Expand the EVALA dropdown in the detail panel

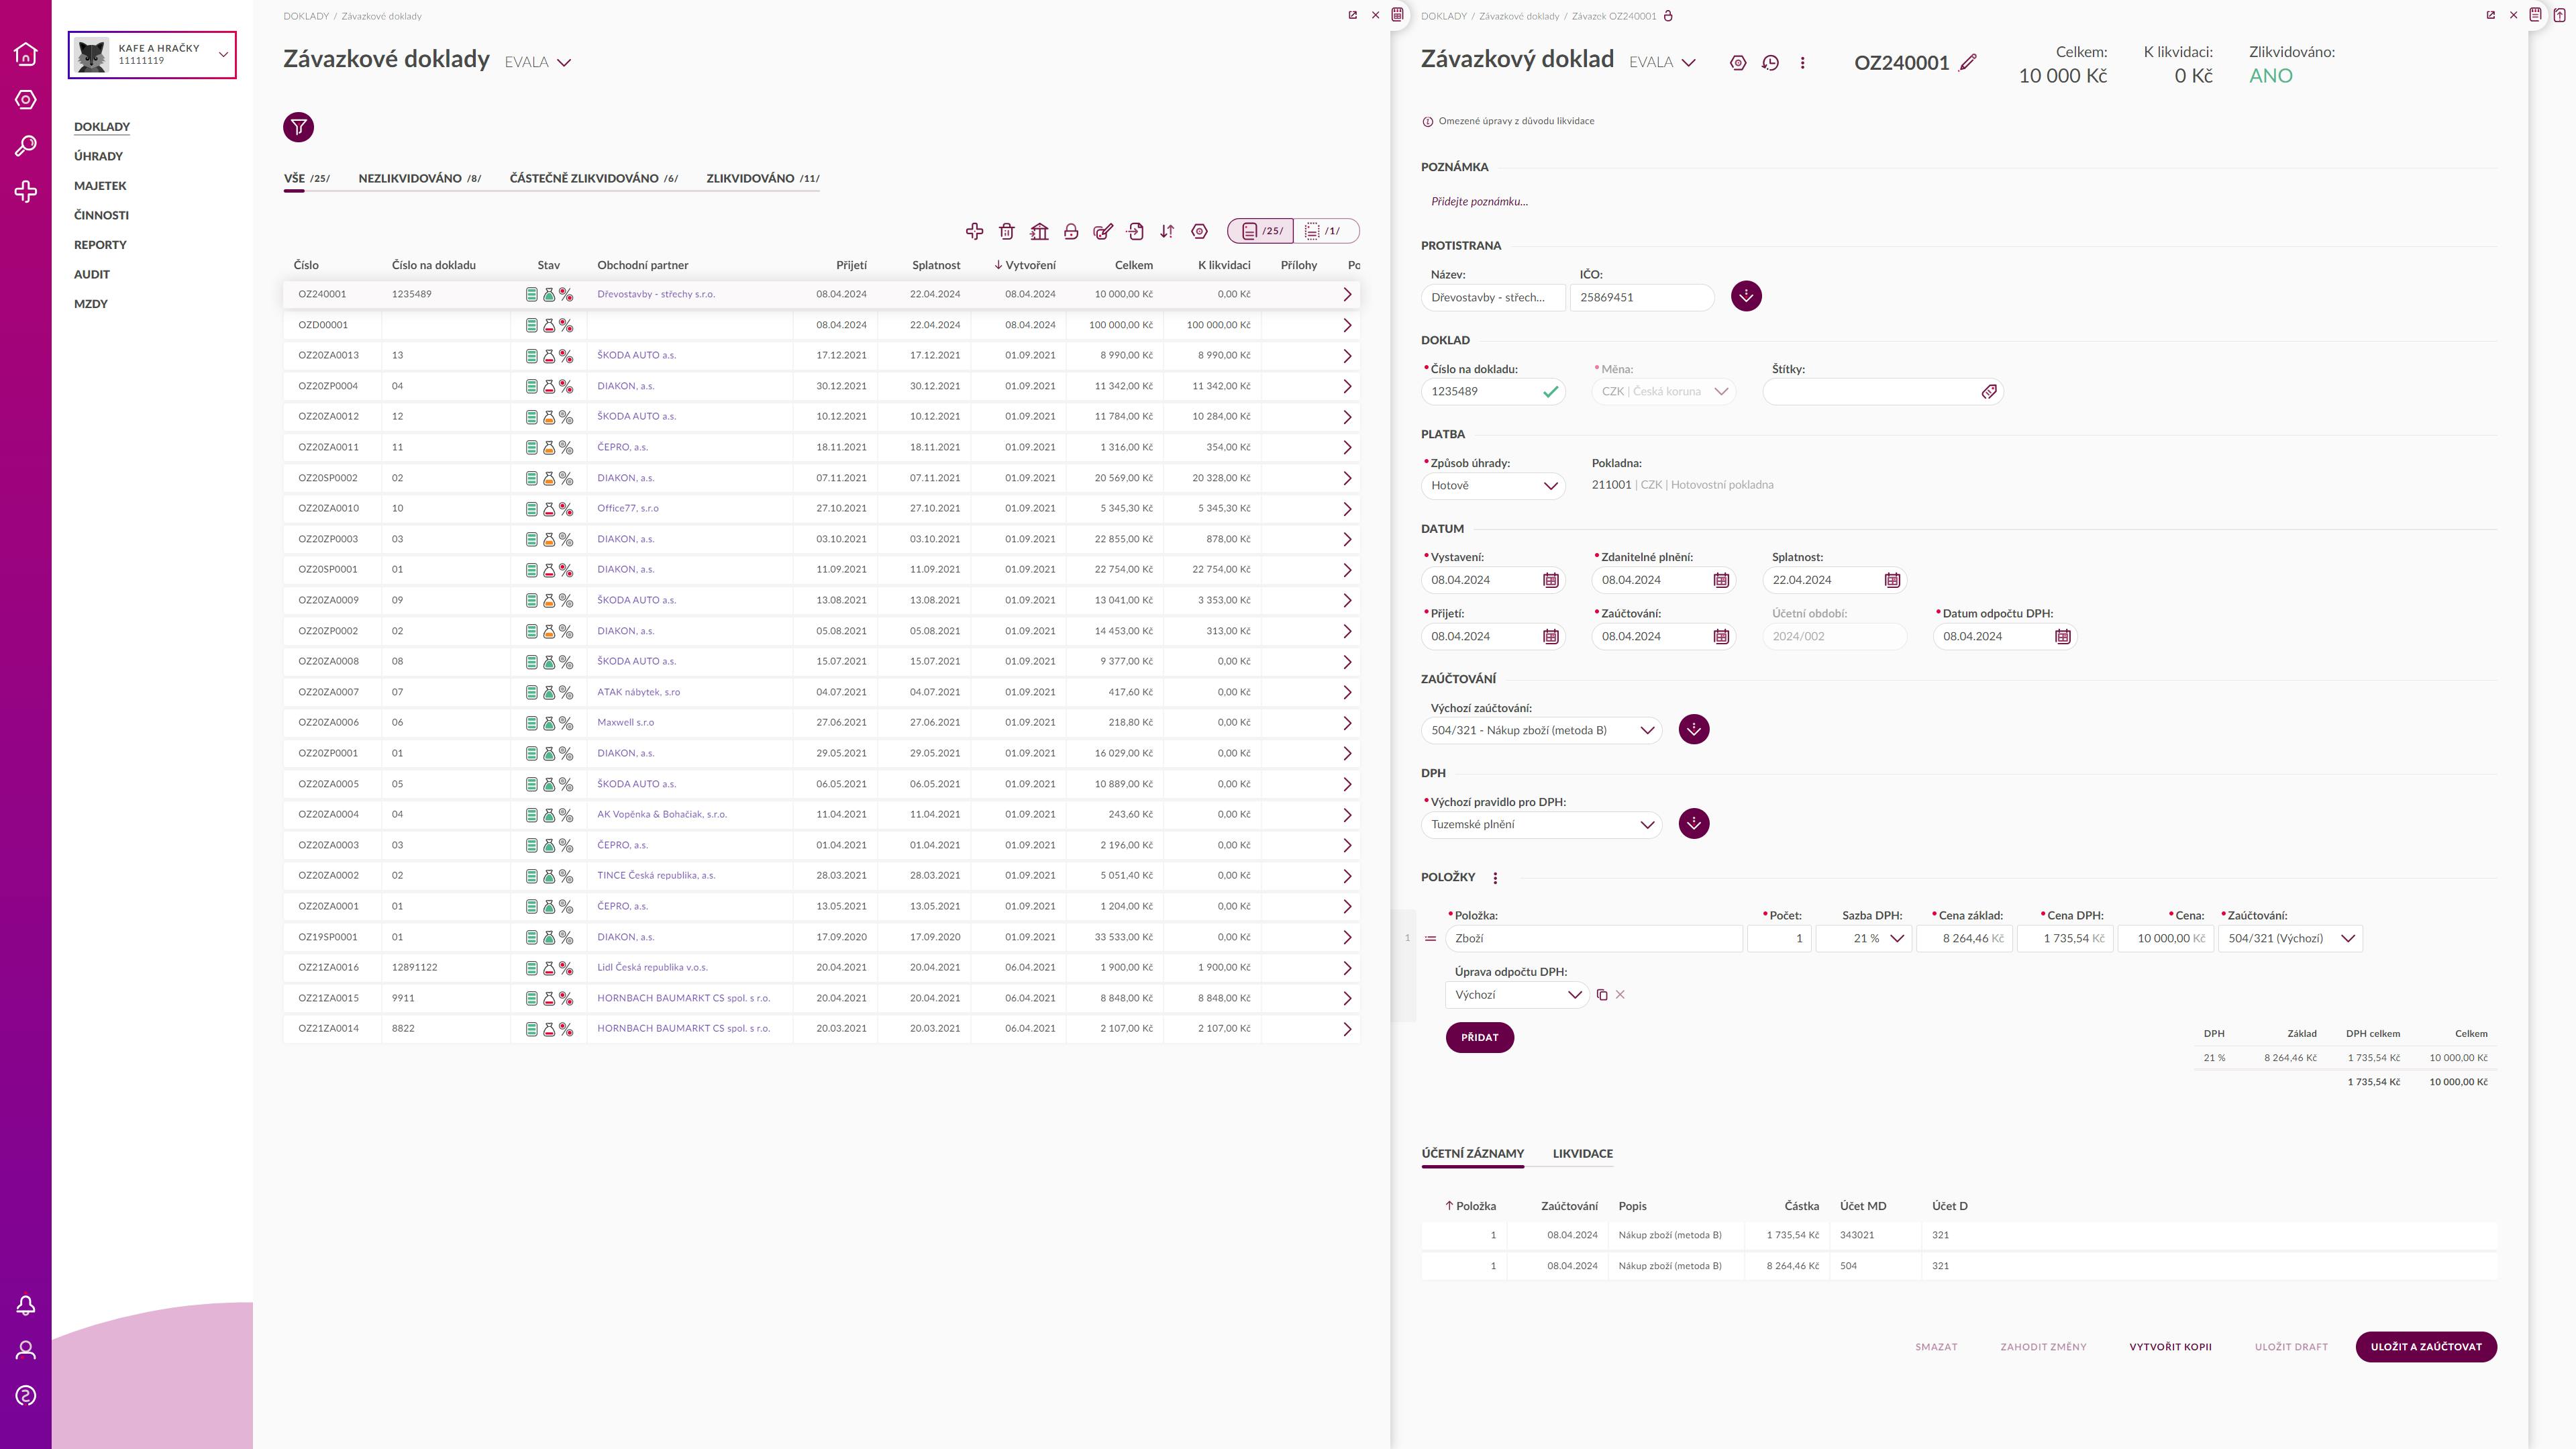[x=1662, y=62]
